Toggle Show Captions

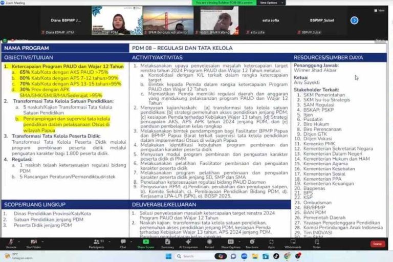(231, 243)
